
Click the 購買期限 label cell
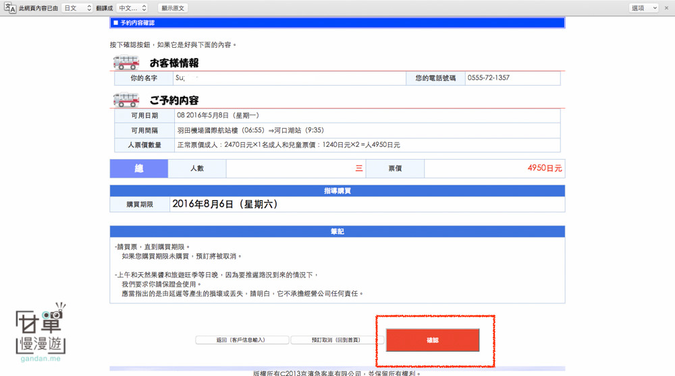(x=140, y=205)
